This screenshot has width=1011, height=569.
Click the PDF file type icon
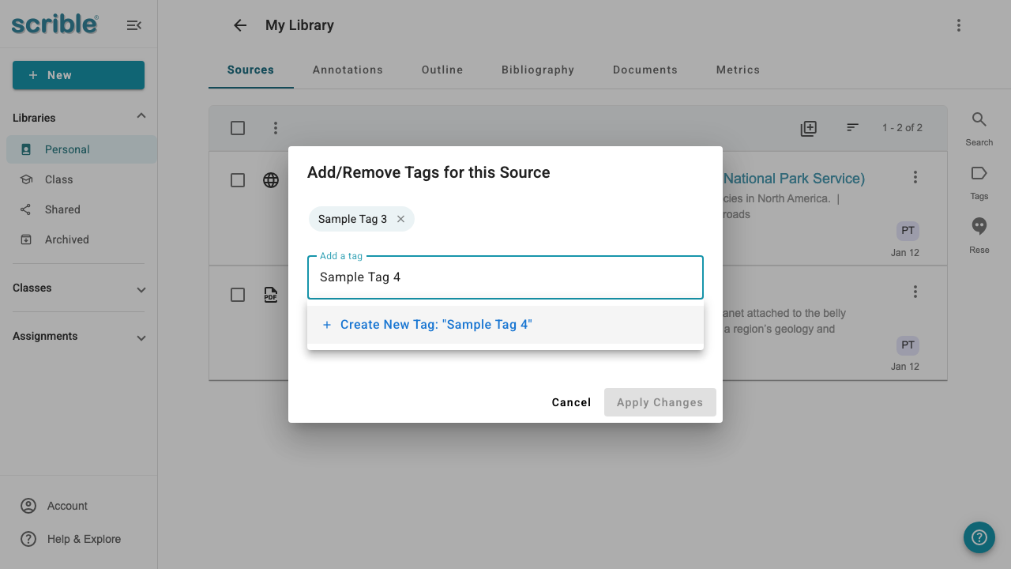point(271,295)
